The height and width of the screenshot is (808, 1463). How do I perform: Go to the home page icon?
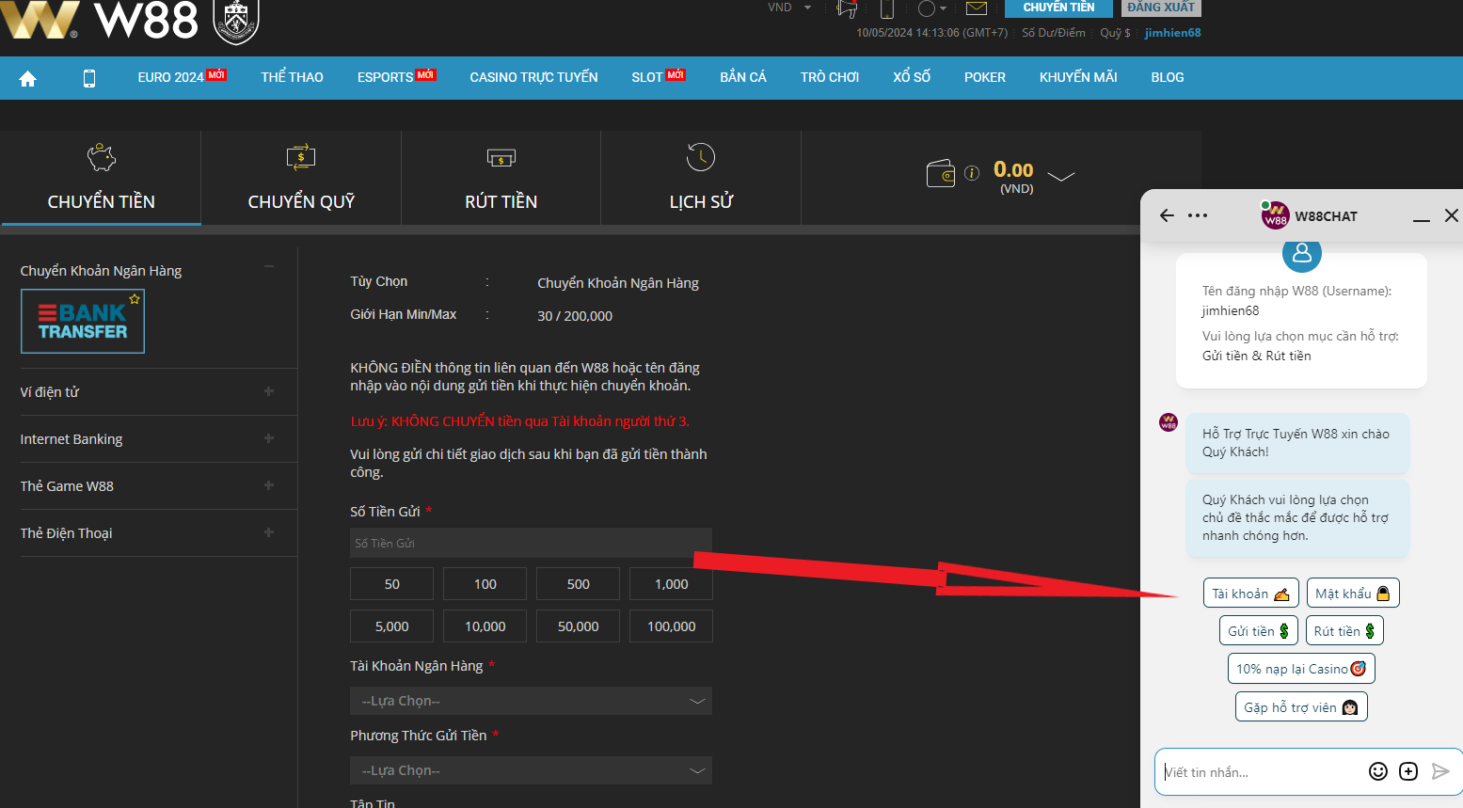pos(27,78)
